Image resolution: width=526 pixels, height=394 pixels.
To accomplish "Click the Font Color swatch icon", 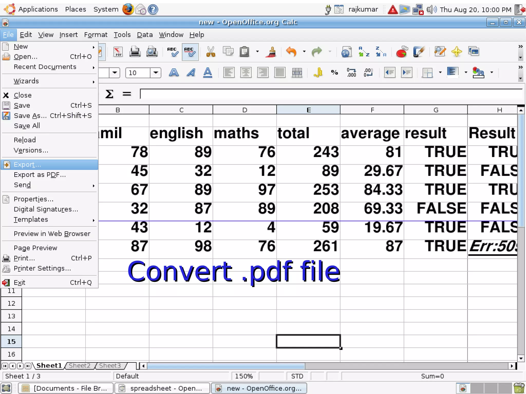I will tap(478, 73).
